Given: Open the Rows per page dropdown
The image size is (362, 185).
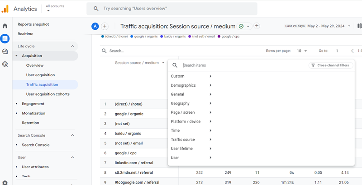Looking at the screenshot, I should (x=302, y=51).
